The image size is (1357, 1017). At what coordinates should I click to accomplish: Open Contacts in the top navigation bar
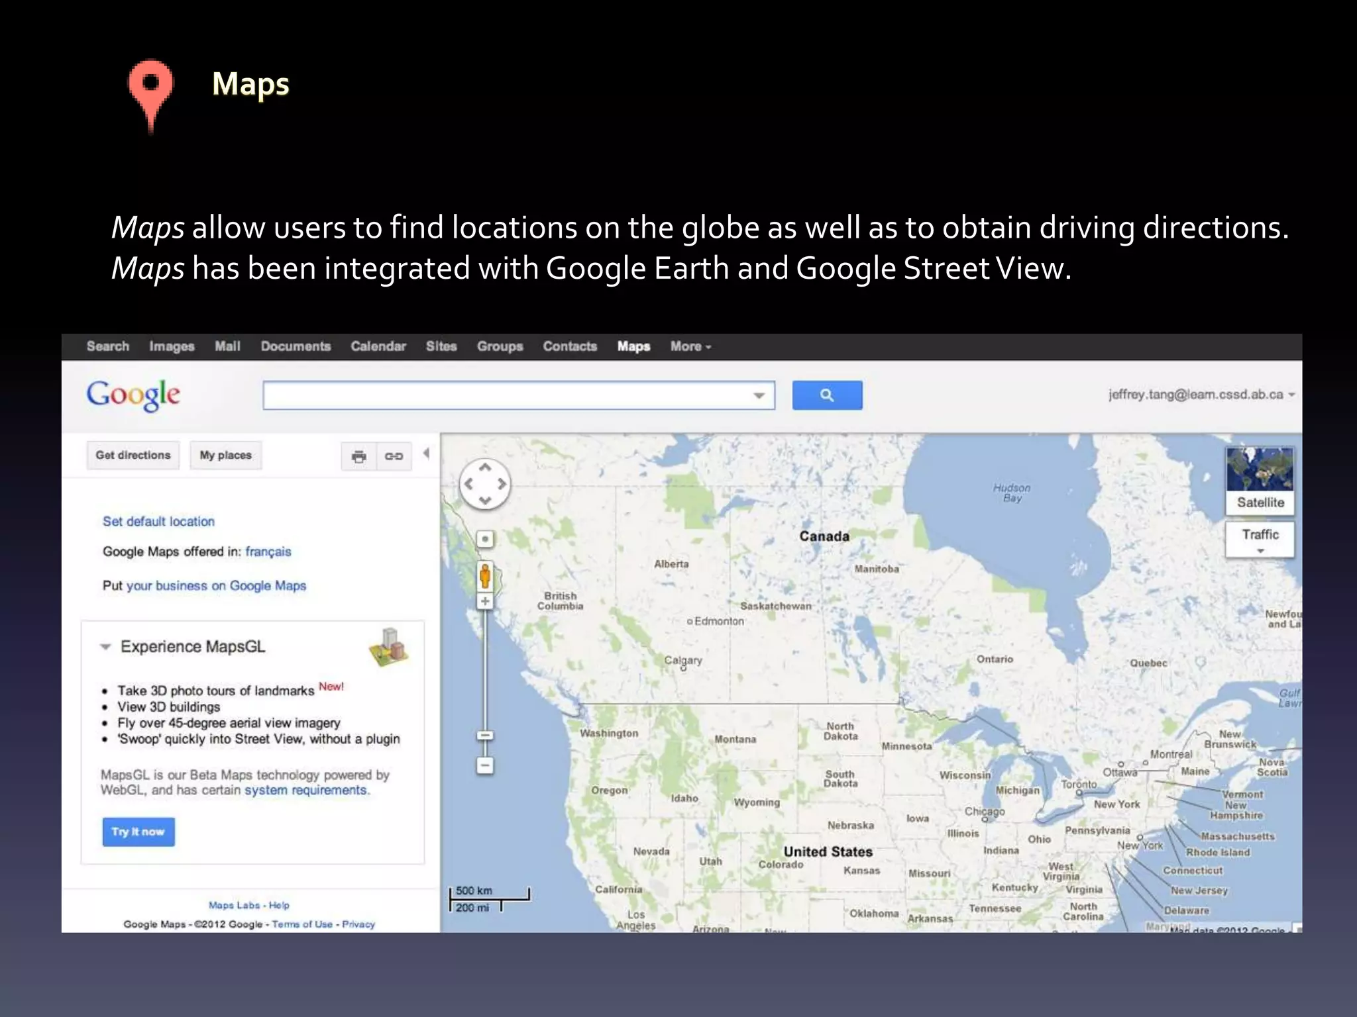click(570, 346)
